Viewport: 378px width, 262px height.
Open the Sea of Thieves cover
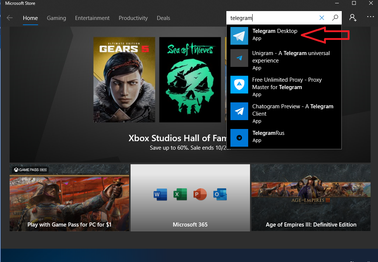[x=190, y=79]
